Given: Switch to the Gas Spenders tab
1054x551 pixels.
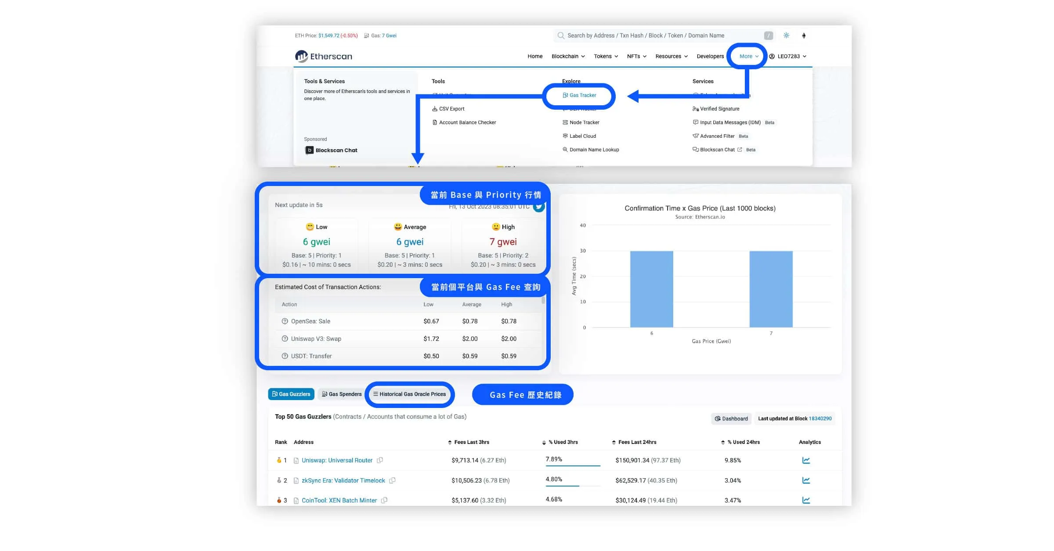Looking at the screenshot, I should [x=342, y=394].
